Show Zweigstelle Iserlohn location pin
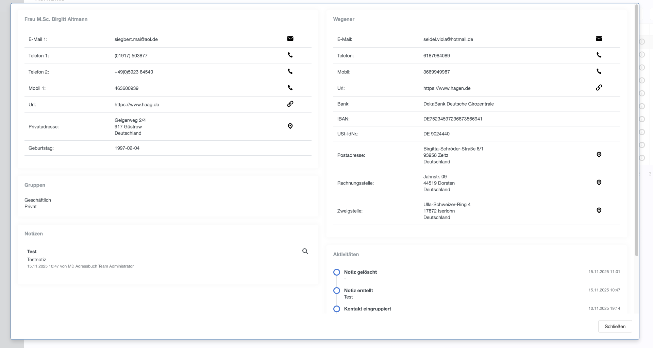The image size is (653, 348). point(599,210)
